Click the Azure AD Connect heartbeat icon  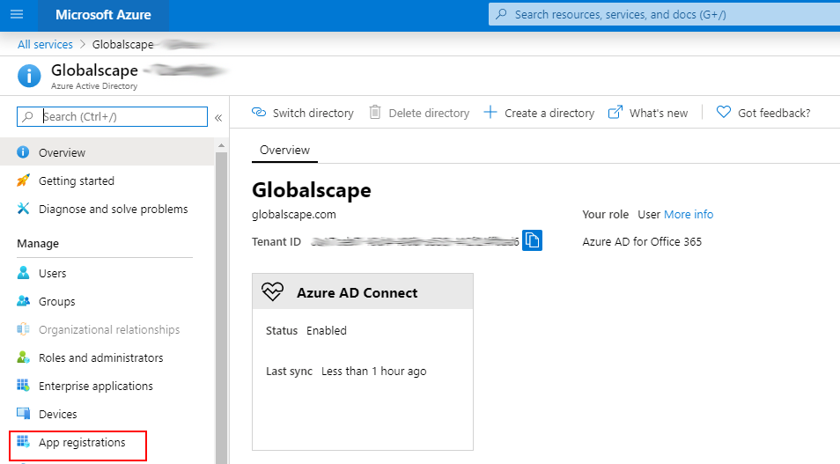(275, 292)
